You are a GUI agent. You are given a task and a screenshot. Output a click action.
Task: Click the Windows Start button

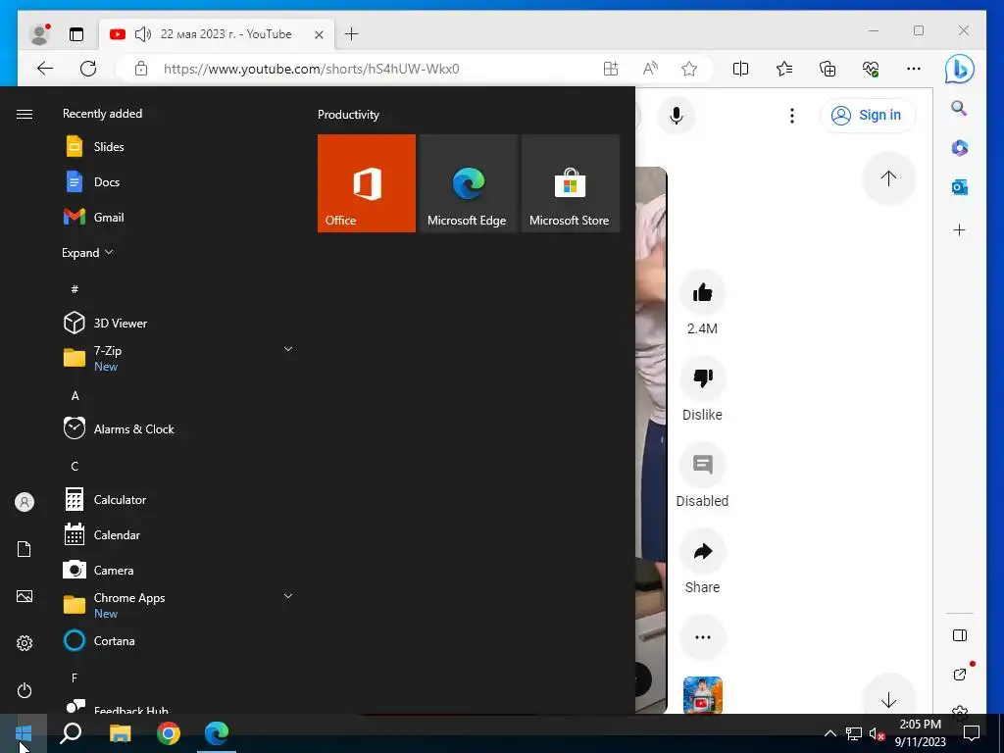[24, 733]
